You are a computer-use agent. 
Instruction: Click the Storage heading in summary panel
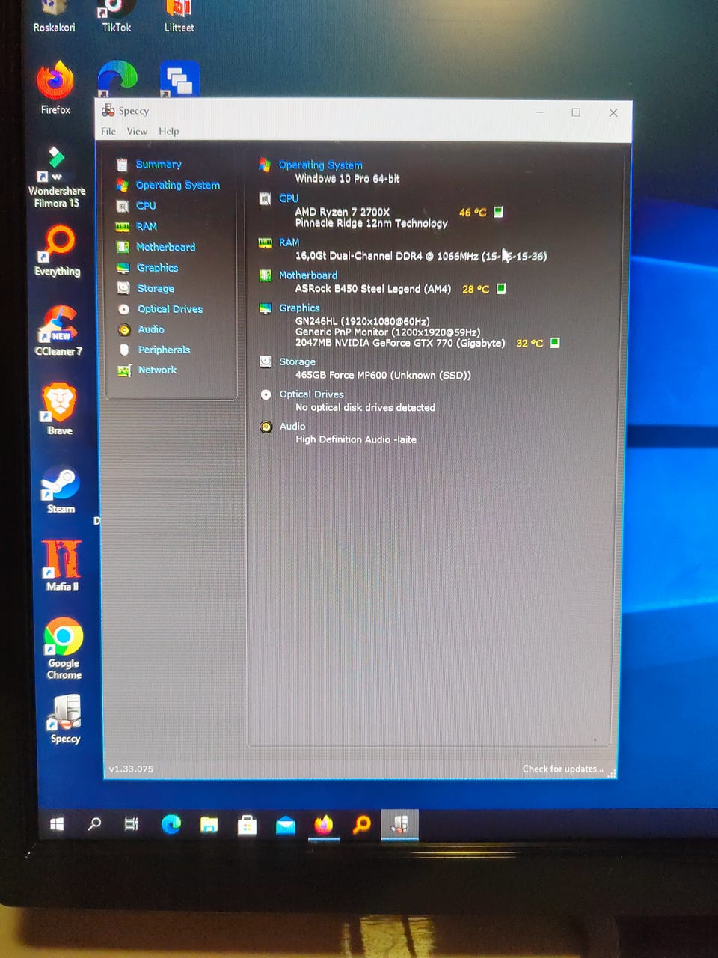click(x=297, y=361)
